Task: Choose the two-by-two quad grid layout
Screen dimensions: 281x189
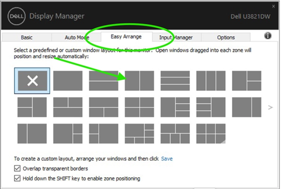Action: coord(139,107)
